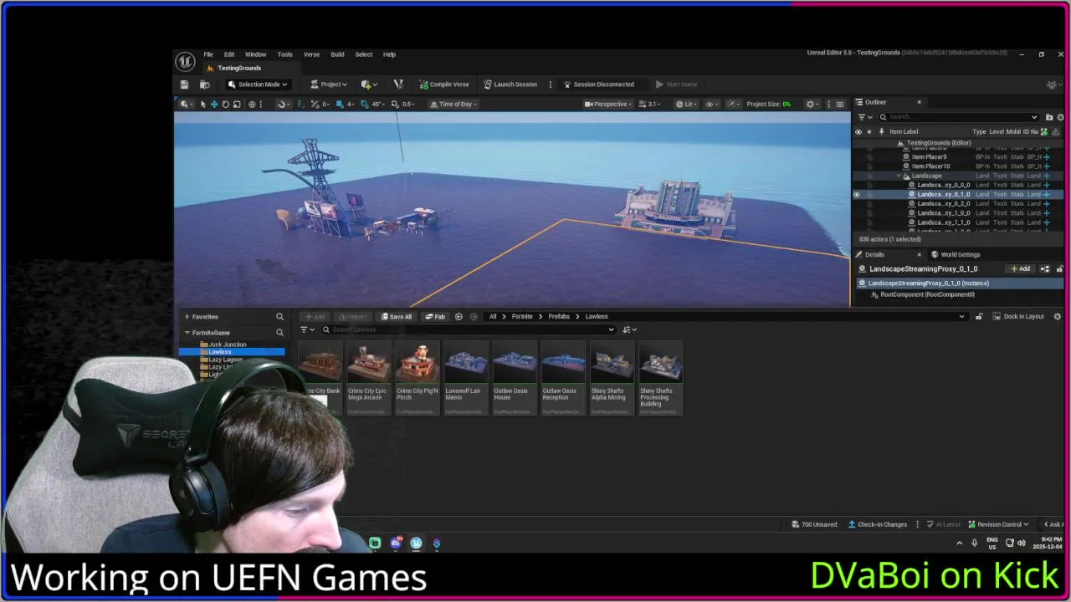Open Fab from the content browser
The height and width of the screenshot is (602, 1071).
[x=434, y=317]
